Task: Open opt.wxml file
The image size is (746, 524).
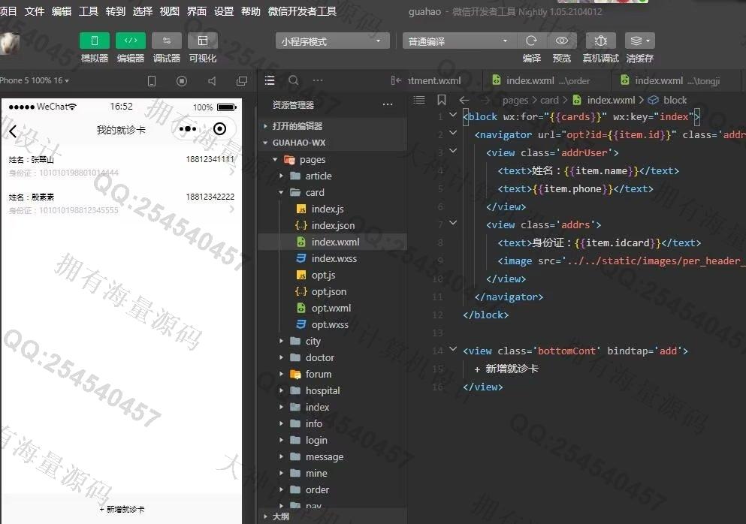Action: pos(333,308)
